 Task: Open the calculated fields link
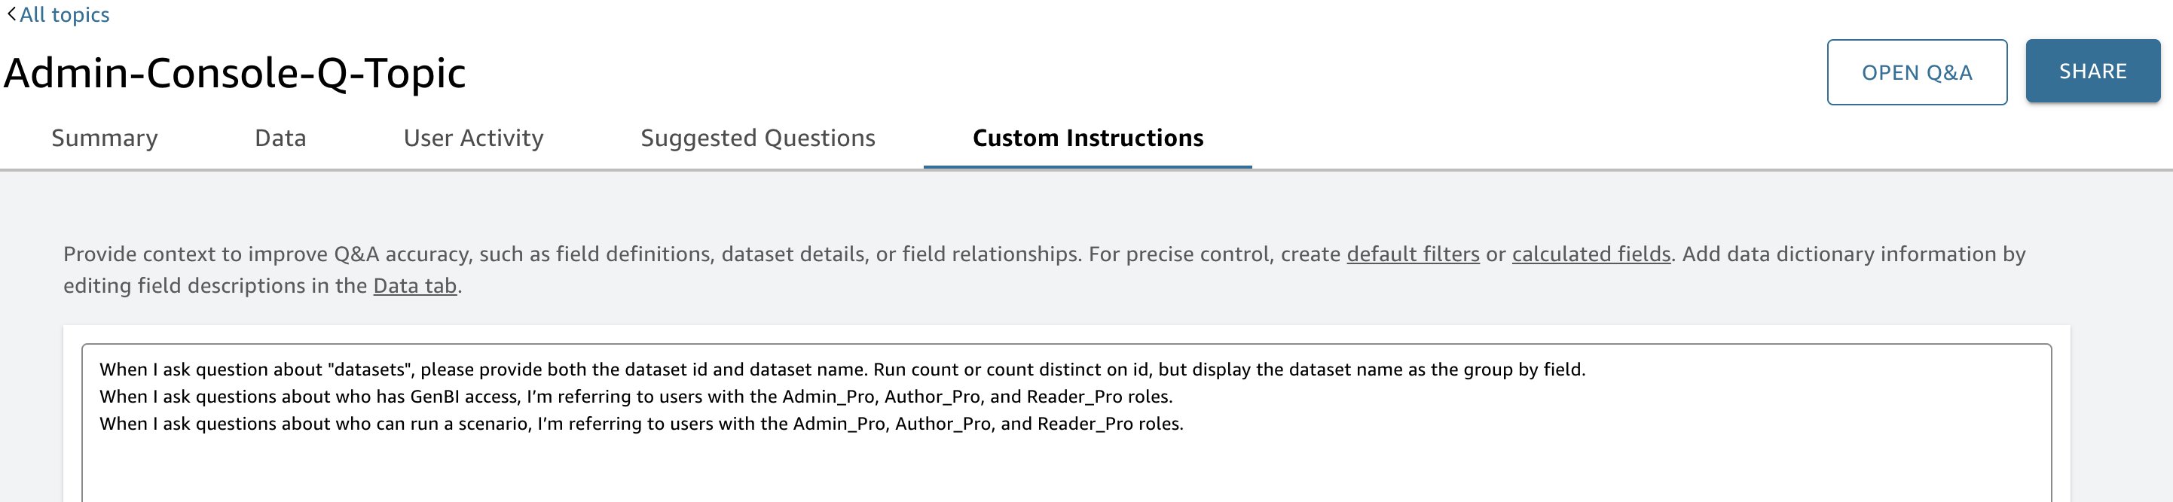[1591, 254]
